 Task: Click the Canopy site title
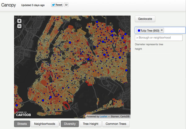tap(9, 5)
